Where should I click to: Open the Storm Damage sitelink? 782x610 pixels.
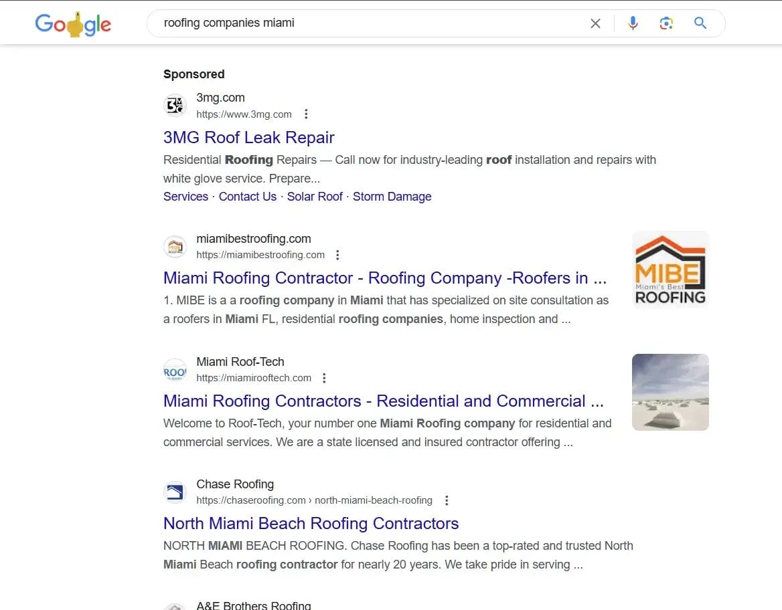[392, 197]
